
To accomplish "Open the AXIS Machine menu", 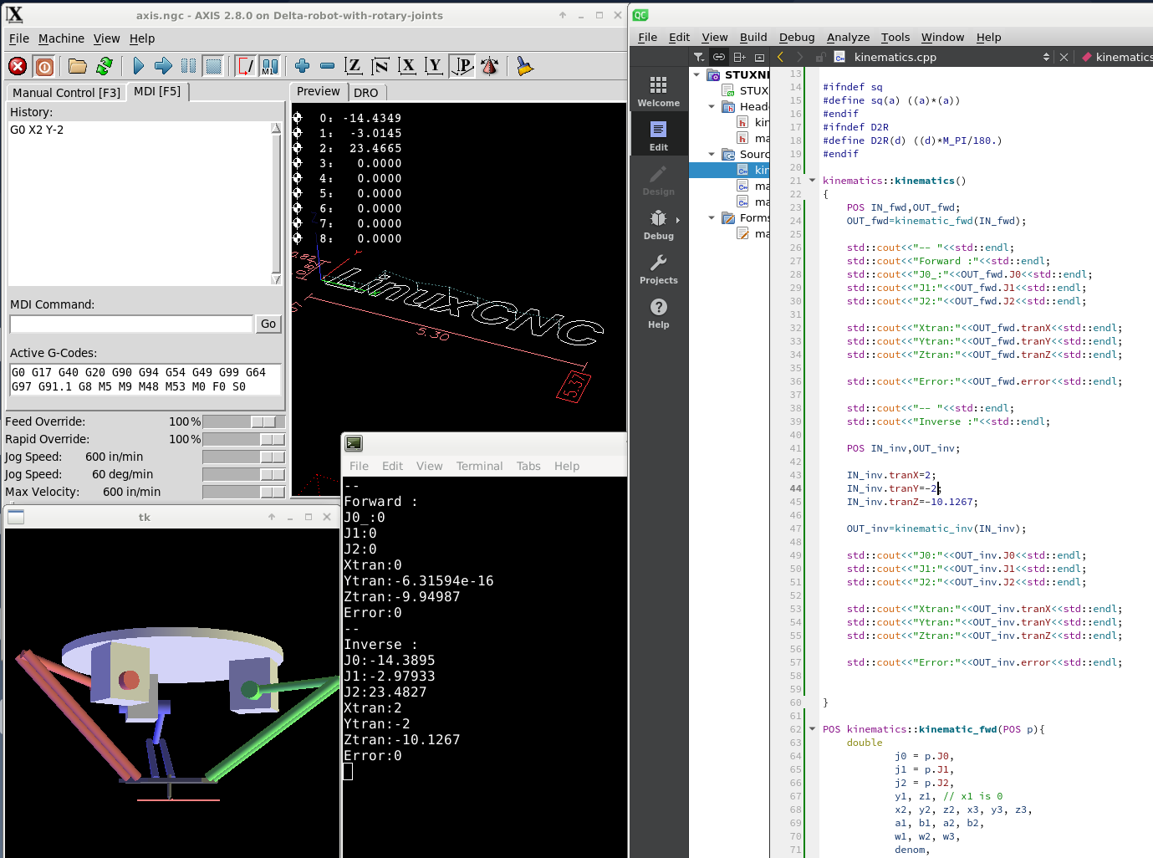I will click(61, 38).
